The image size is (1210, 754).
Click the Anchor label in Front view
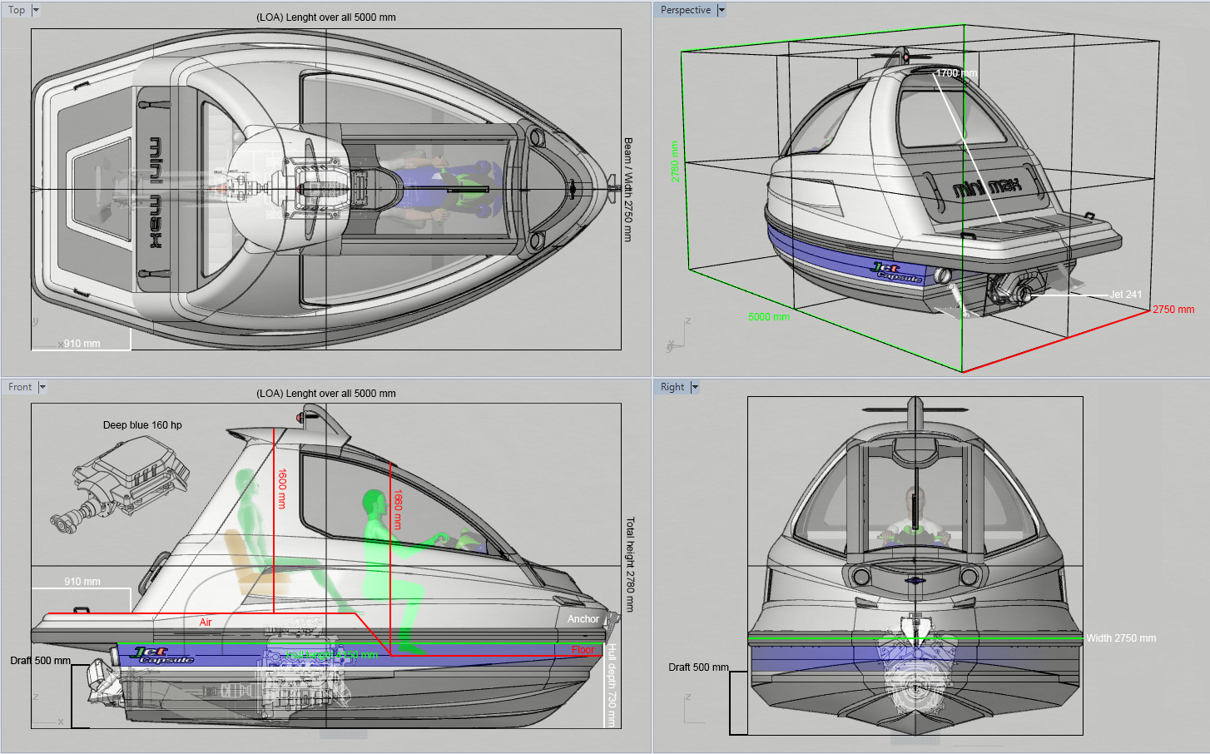tap(583, 619)
